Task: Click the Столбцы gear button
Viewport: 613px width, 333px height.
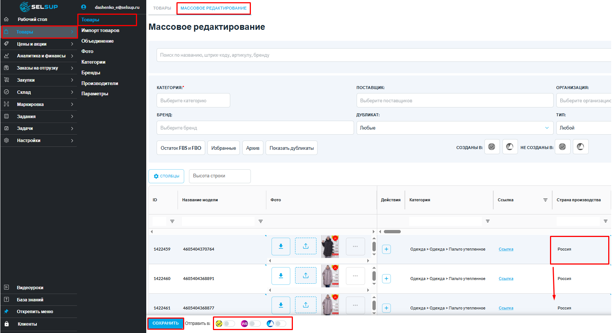Action: click(167, 176)
